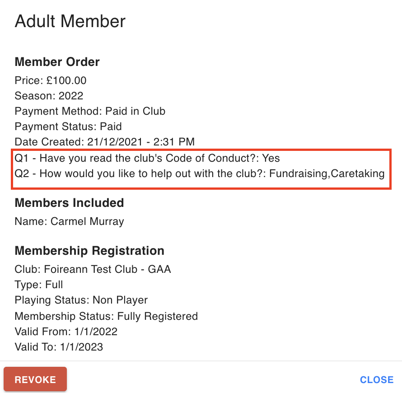402x393 pixels.
Task: Click the Q2 Fundraising,Caretaking answer
Action: click(200, 173)
